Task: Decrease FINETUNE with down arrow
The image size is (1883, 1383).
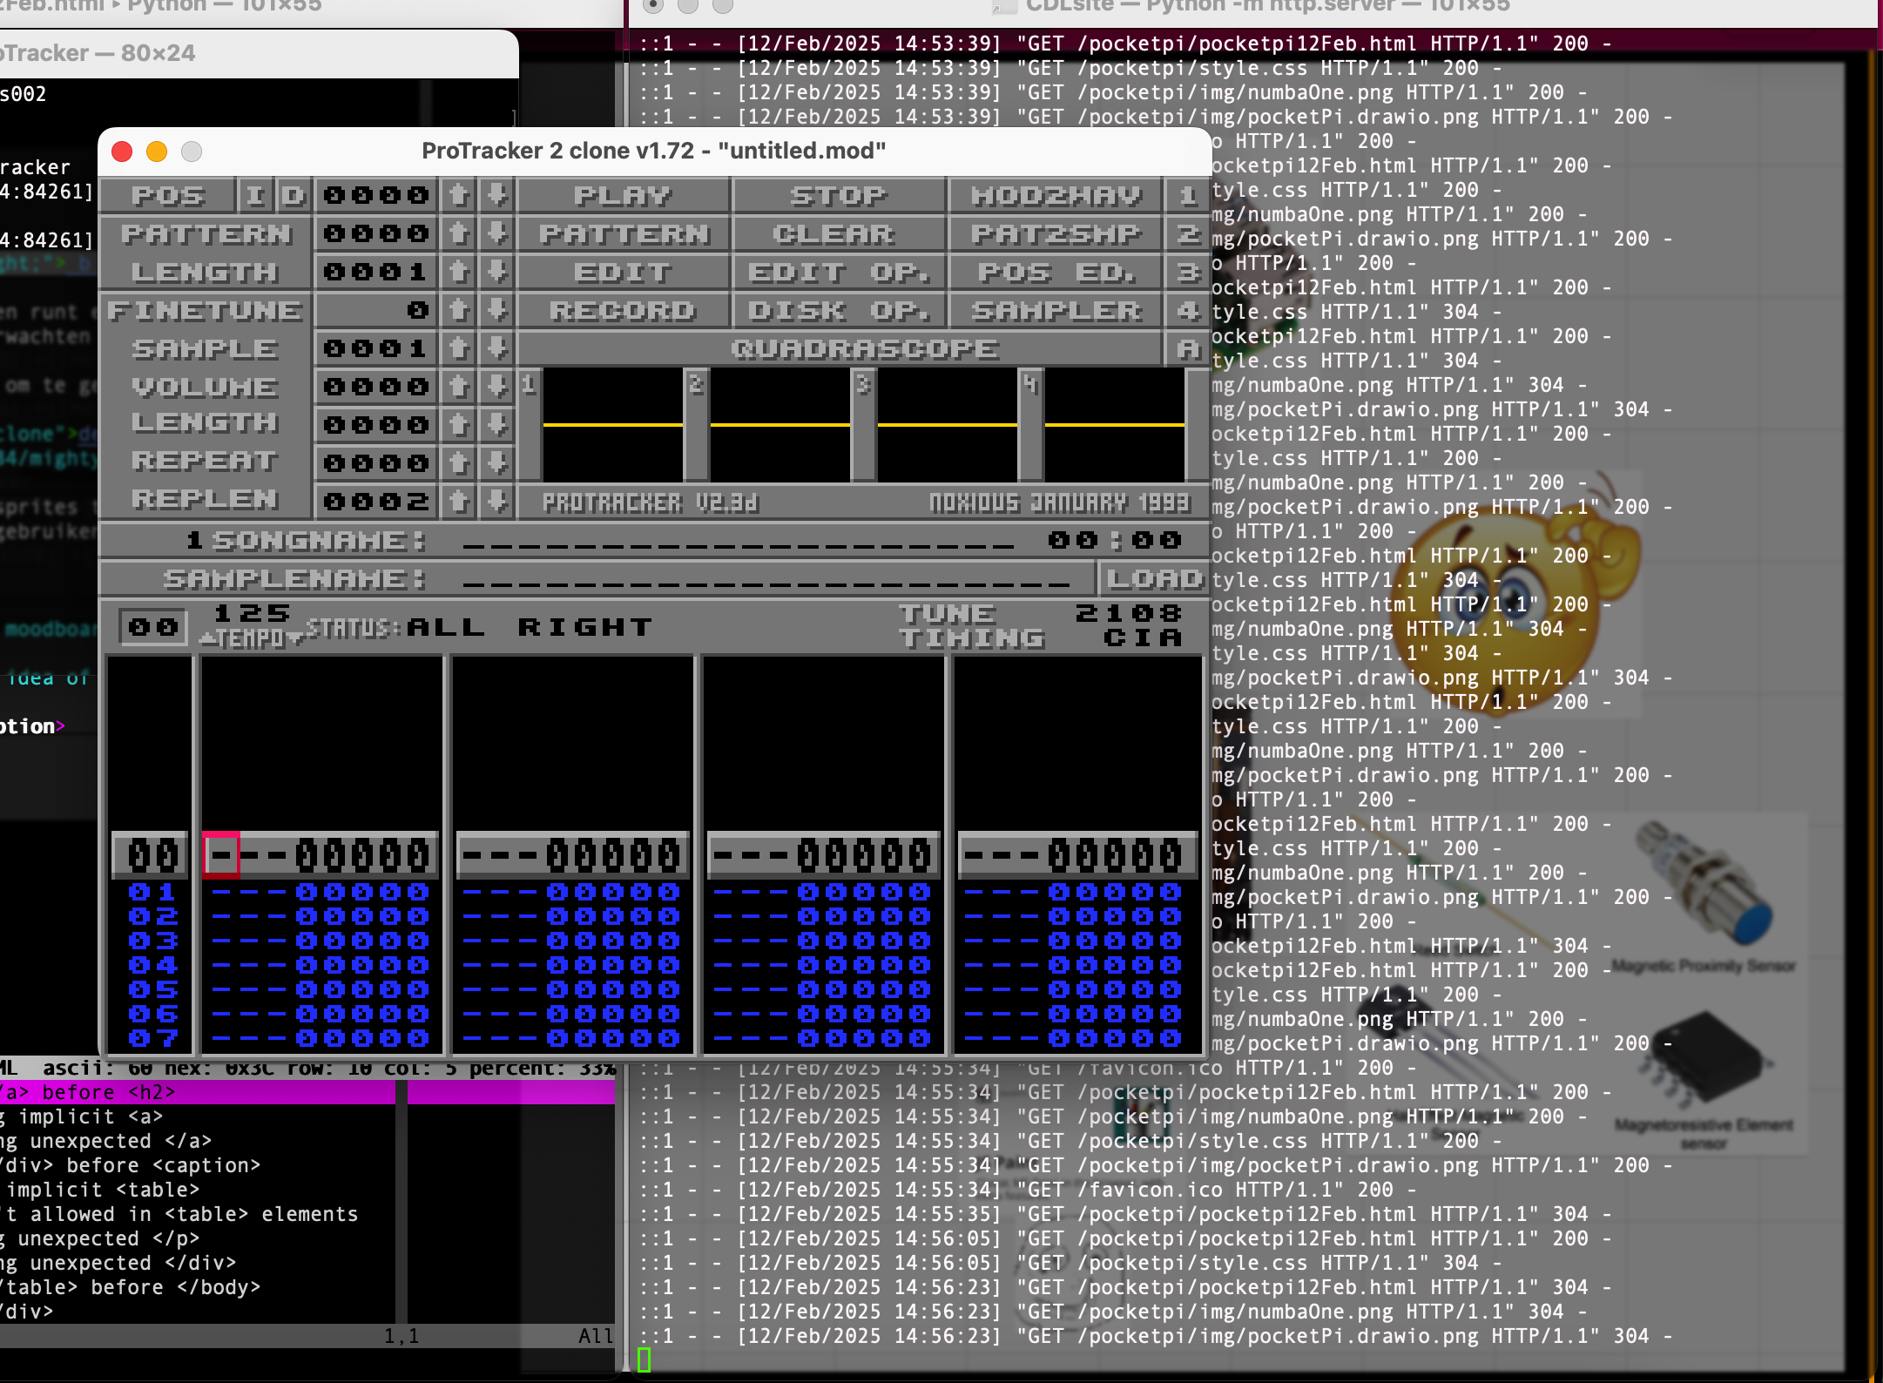Action: (x=497, y=310)
